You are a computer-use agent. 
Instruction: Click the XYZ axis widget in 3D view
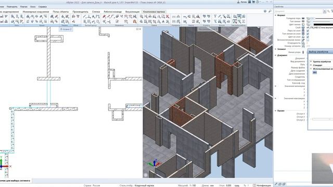click(155, 163)
